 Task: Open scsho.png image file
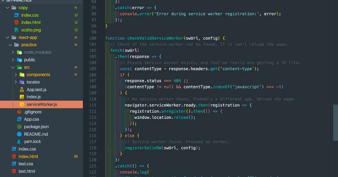(x=31, y=30)
